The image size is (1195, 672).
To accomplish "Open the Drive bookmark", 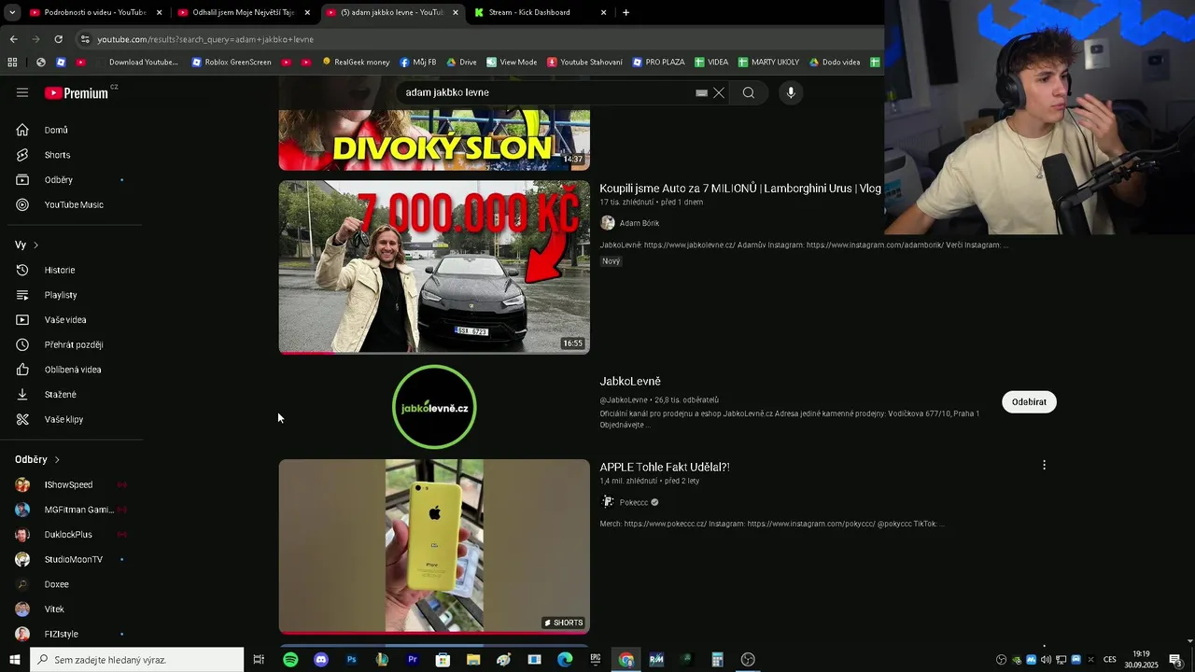I will [x=461, y=62].
